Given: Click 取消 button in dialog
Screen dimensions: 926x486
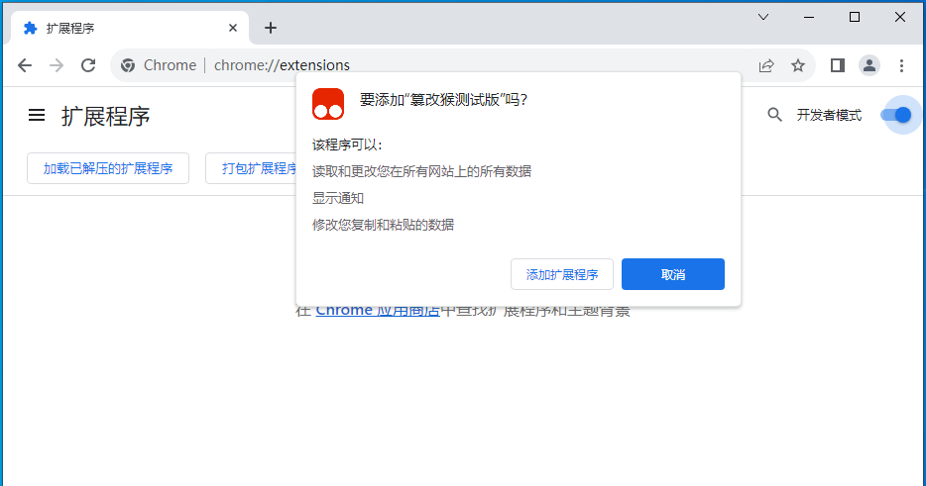Looking at the screenshot, I should click(672, 274).
